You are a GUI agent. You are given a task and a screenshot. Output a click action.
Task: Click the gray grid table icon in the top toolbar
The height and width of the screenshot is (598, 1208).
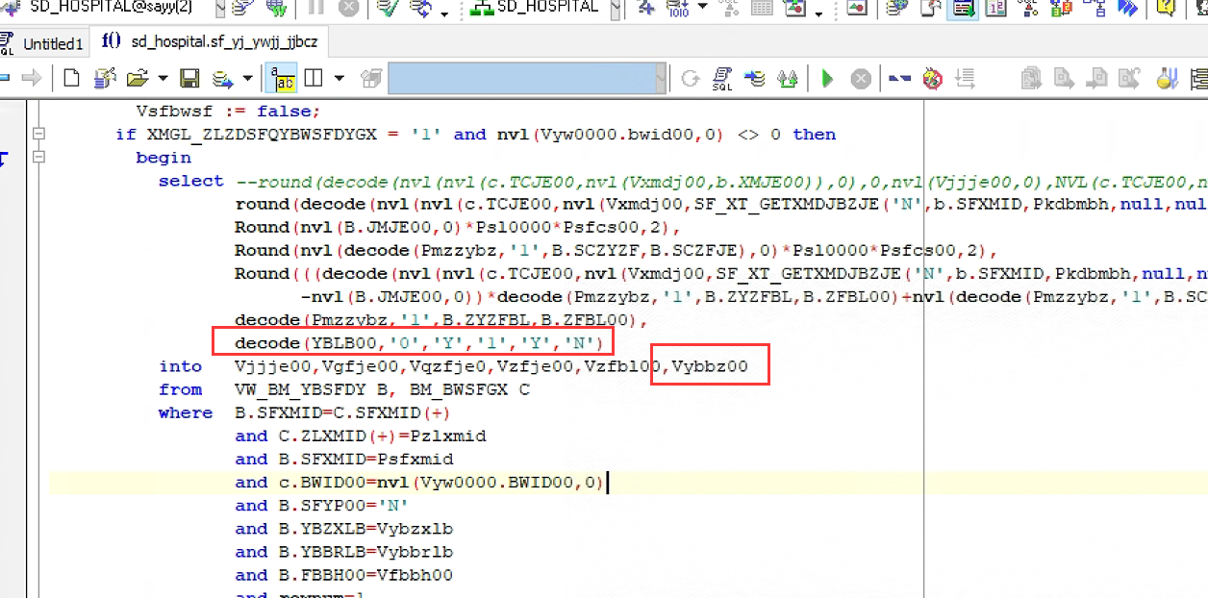click(x=762, y=9)
